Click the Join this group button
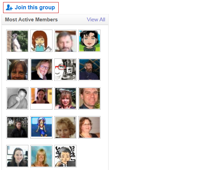Viewport: 223px width, 170px height. (x=31, y=8)
